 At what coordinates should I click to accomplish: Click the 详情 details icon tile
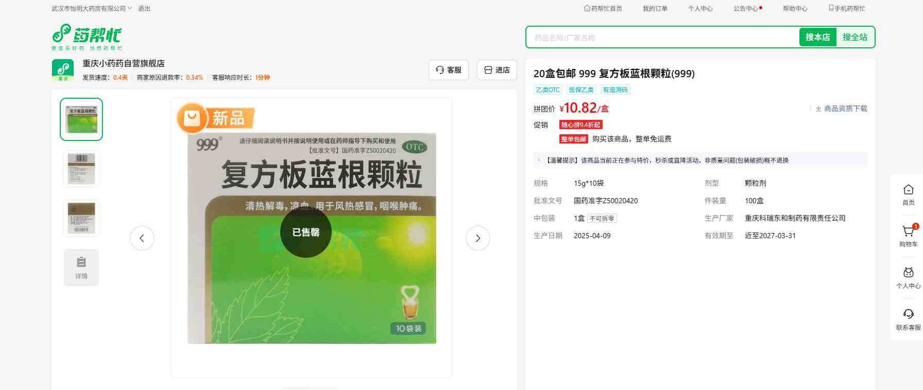coord(81,268)
